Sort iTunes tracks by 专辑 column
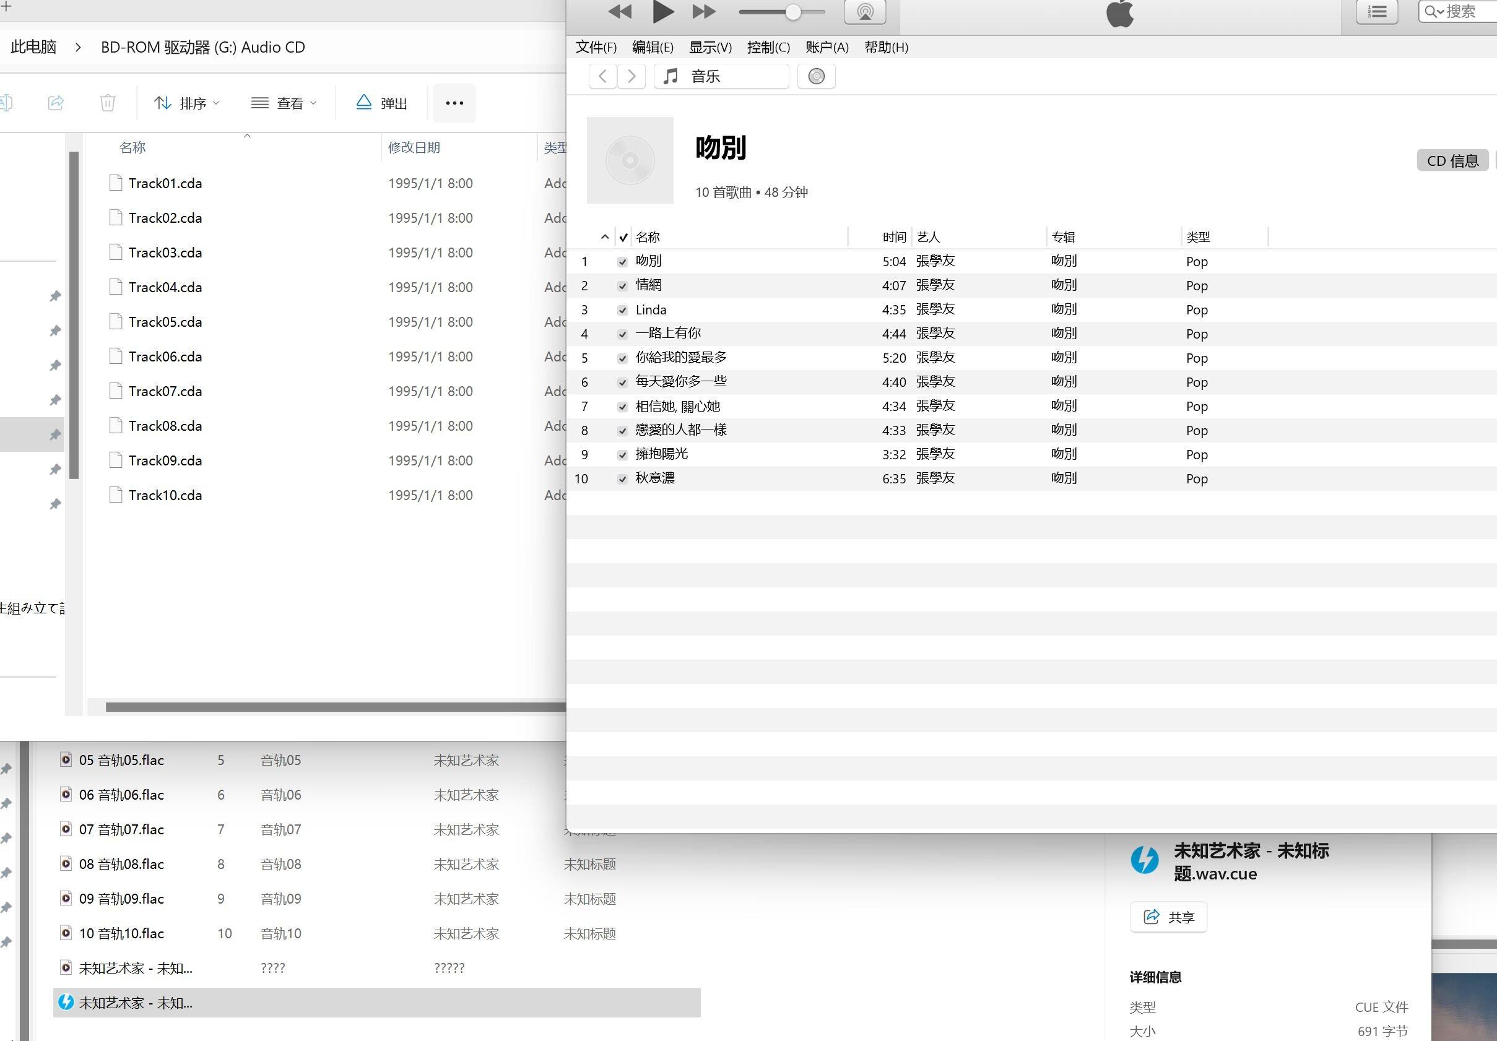This screenshot has height=1041, width=1497. 1064,237
